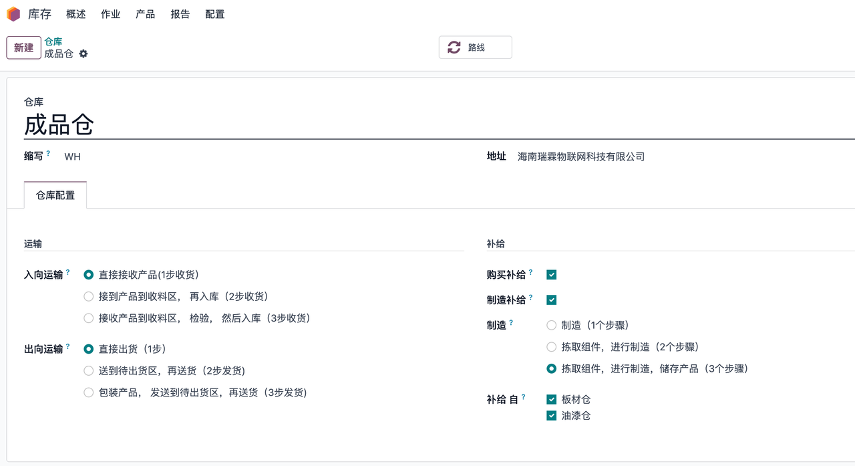The width and height of the screenshot is (855, 466).
Task: Open the 报告 menu
Action: pos(180,14)
